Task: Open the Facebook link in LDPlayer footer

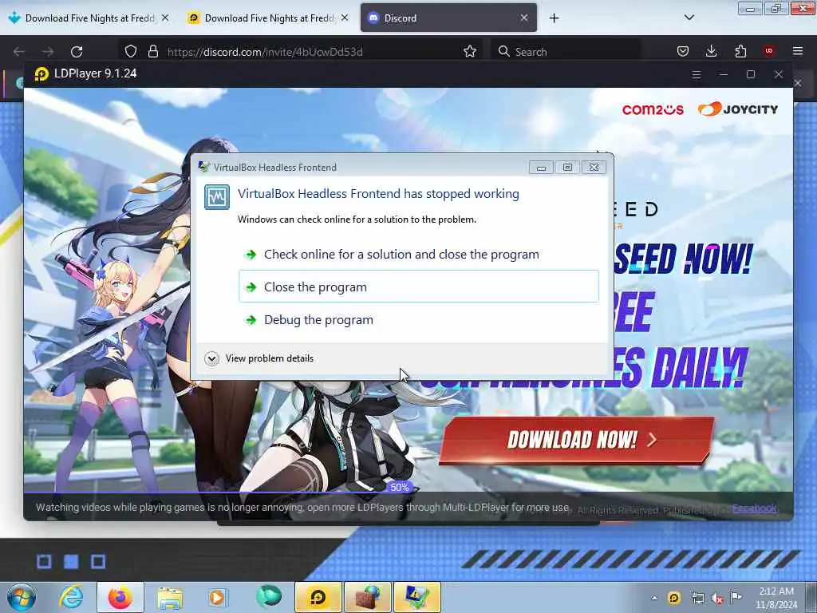Action: pos(754,508)
